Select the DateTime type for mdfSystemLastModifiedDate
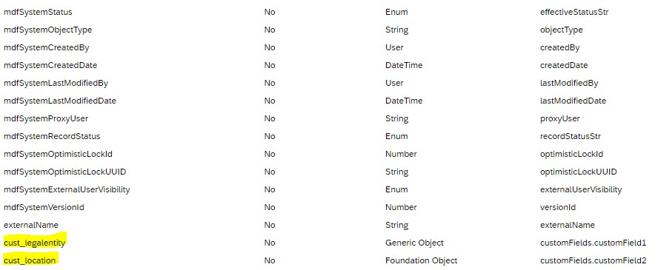The width and height of the screenshot is (658, 270). pyautogui.click(x=404, y=101)
